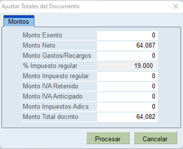Click the Monto Gastos/Recargos label
Viewport: 183px width, 149px height.
coord(57,56)
